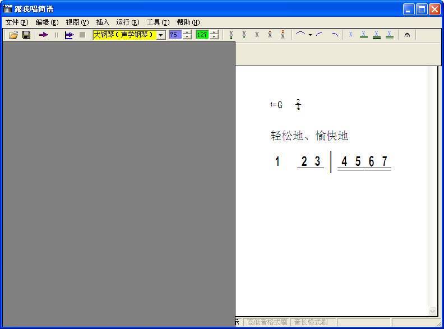Select the key signature 1=G
Image resolution: width=444 pixels, height=329 pixels.
click(276, 105)
